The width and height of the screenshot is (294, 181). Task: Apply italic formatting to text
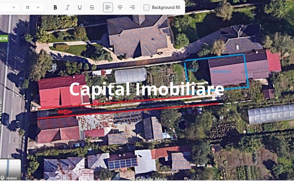[x=67, y=8]
